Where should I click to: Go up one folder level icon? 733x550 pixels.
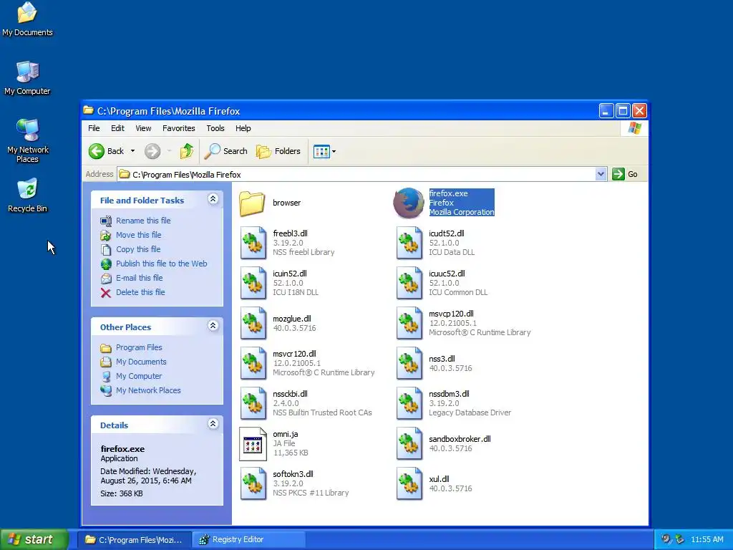coord(187,151)
